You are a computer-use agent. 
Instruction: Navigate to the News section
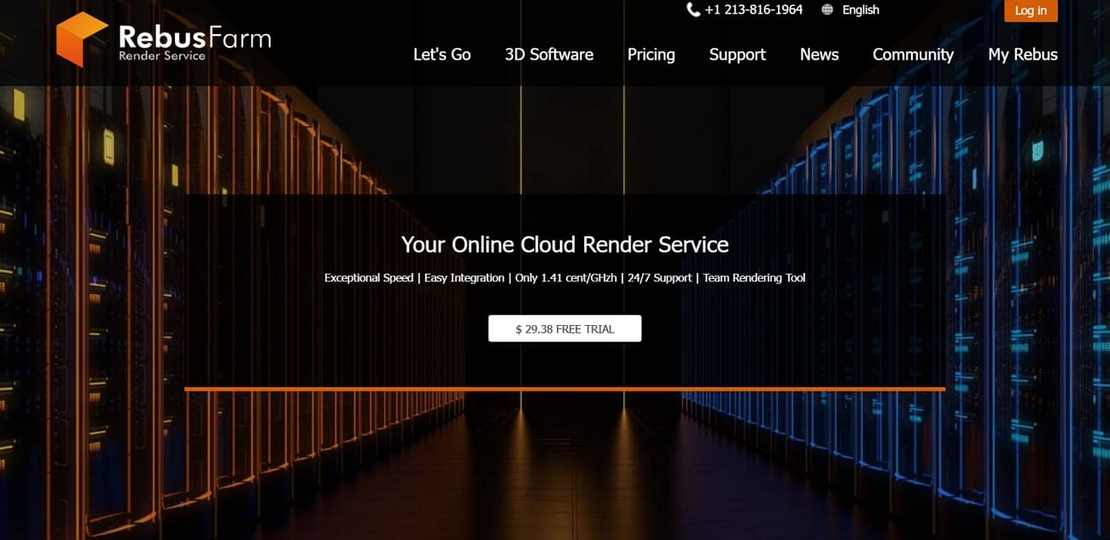[x=819, y=55]
